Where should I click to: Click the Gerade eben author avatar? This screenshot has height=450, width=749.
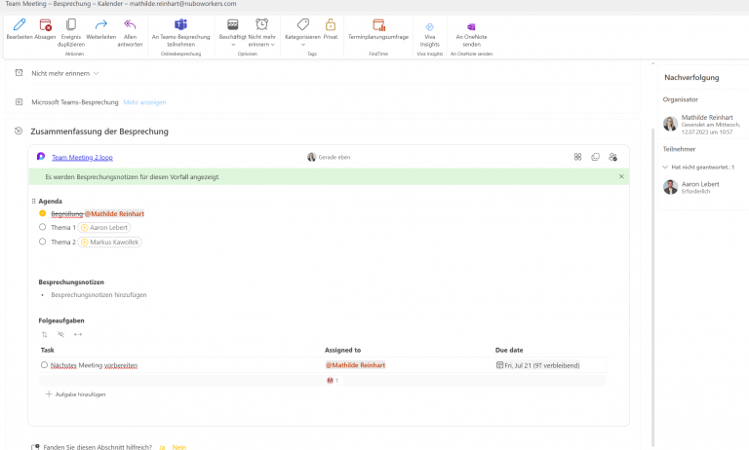311,157
